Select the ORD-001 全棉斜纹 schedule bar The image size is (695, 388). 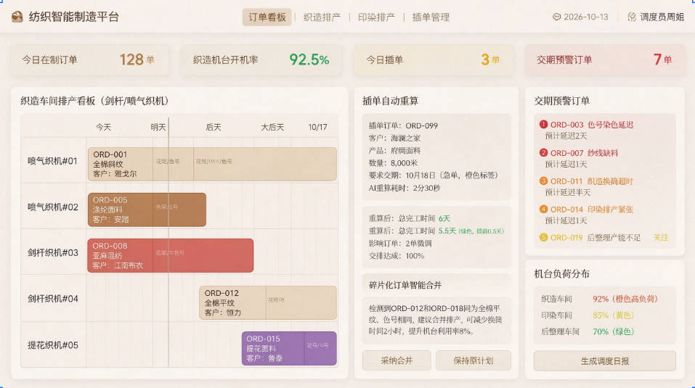coord(212,164)
